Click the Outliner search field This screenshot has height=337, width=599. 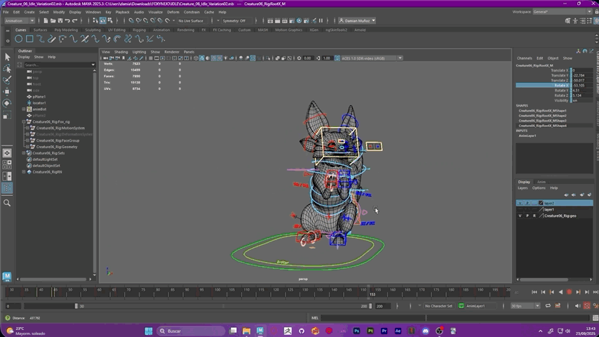pyautogui.click(x=59, y=65)
